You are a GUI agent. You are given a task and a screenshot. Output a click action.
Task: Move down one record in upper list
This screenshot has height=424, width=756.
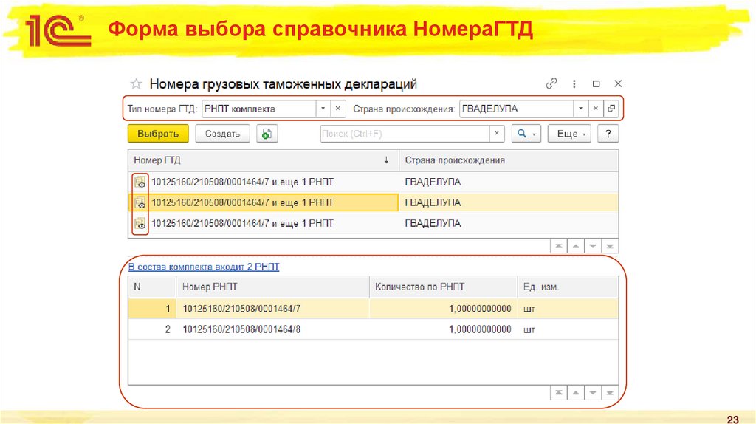pyautogui.click(x=593, y=246)
